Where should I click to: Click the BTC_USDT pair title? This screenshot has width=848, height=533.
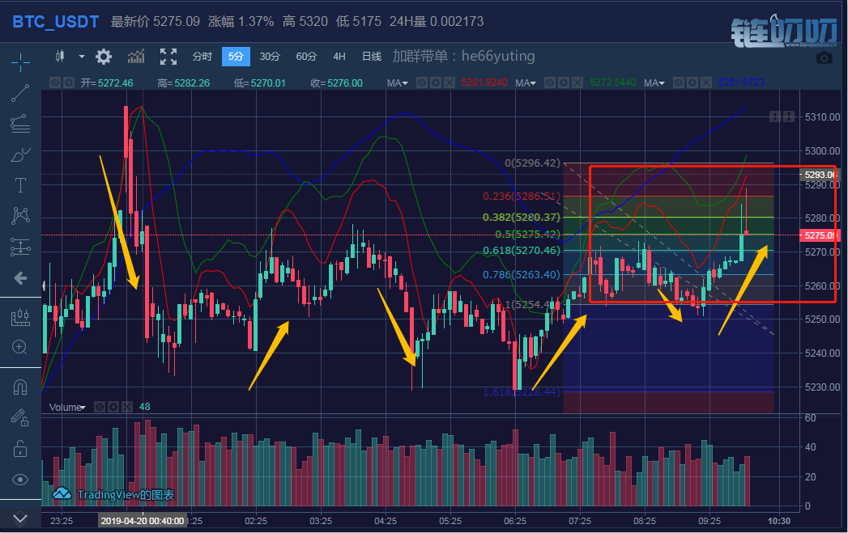click(56, 22)
